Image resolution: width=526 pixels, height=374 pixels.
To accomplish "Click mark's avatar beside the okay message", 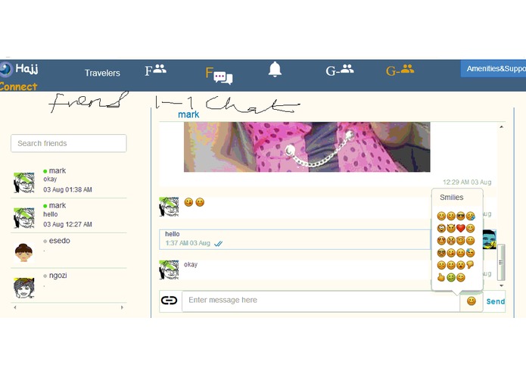I will (169, 270).
